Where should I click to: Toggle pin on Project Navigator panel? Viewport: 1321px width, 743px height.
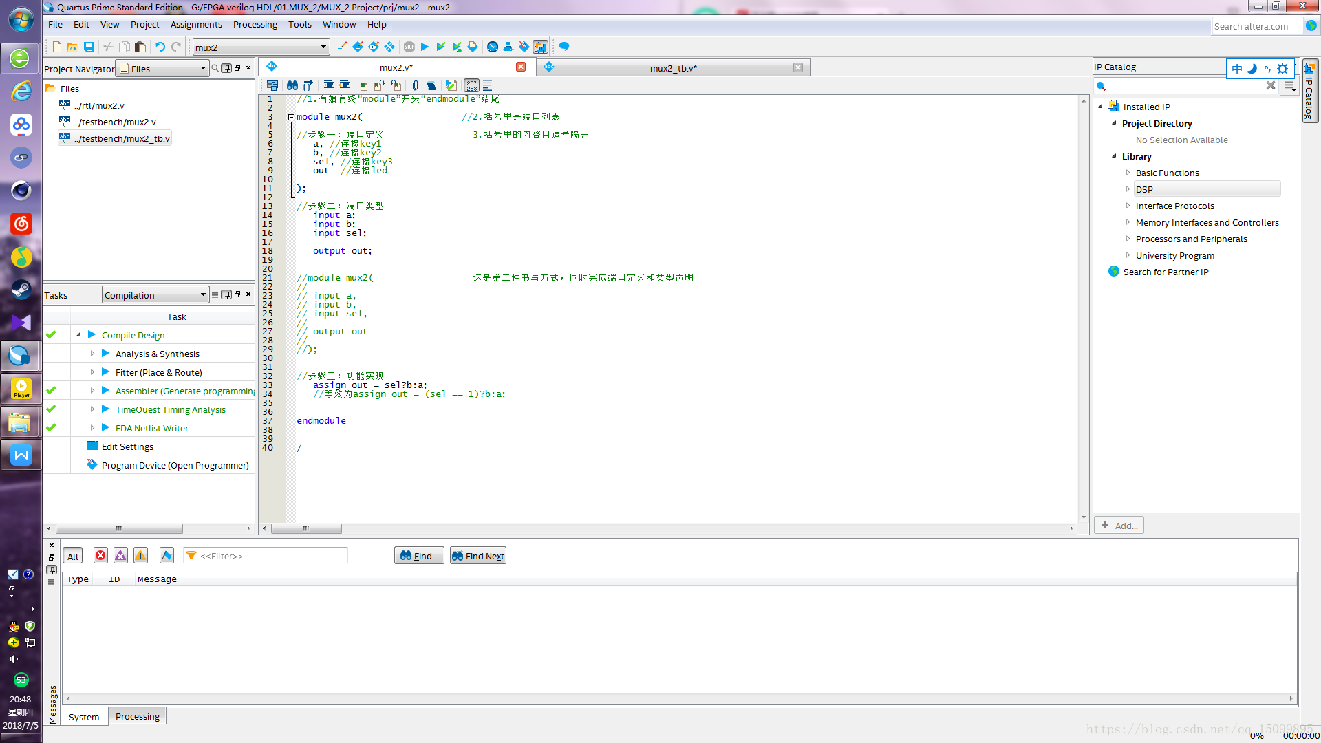pos(226,68)
